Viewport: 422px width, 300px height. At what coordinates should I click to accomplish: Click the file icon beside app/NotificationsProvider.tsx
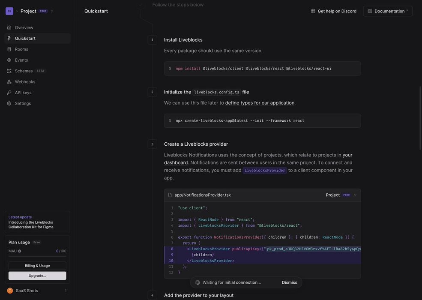[170, 195]
